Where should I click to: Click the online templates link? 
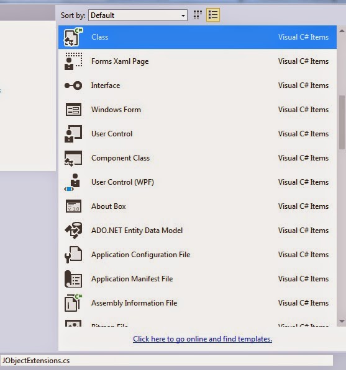click(203, 339)
